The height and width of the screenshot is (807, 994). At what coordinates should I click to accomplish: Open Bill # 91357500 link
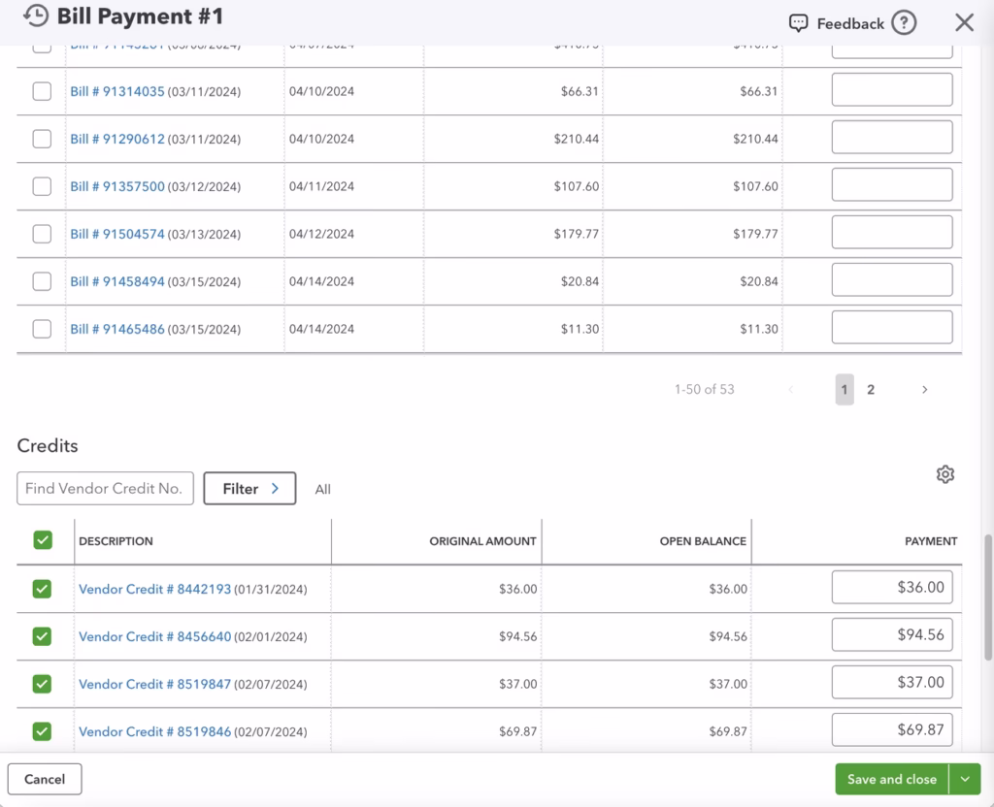pos(117,186)
